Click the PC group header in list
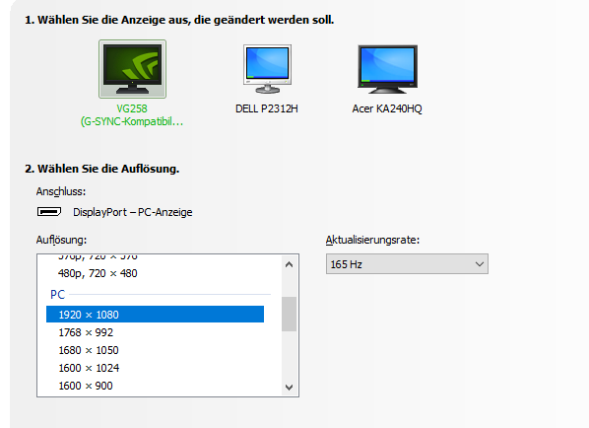Image resolution: width=589 pixels, height=428 pixels. pos(58,294)
